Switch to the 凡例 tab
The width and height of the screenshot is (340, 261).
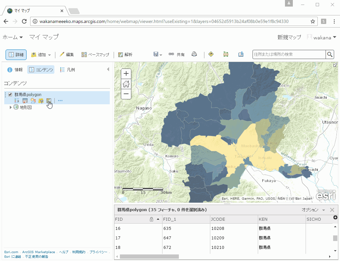(67, 70)
